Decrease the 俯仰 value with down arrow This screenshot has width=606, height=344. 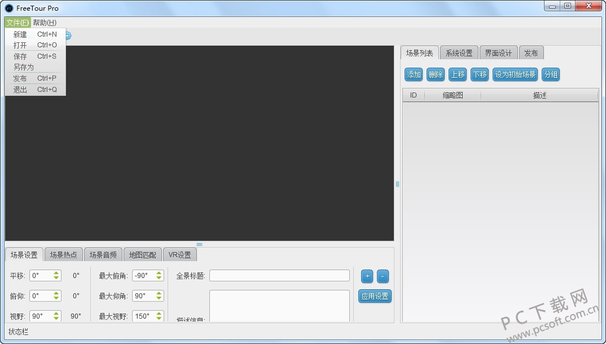56,298
